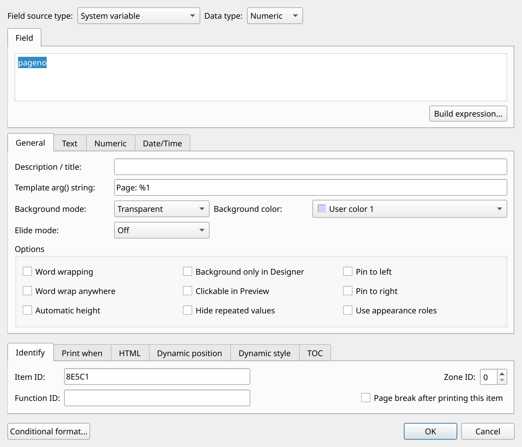
Task: Check Clickable in Preview option
Action: pos(188,291)
